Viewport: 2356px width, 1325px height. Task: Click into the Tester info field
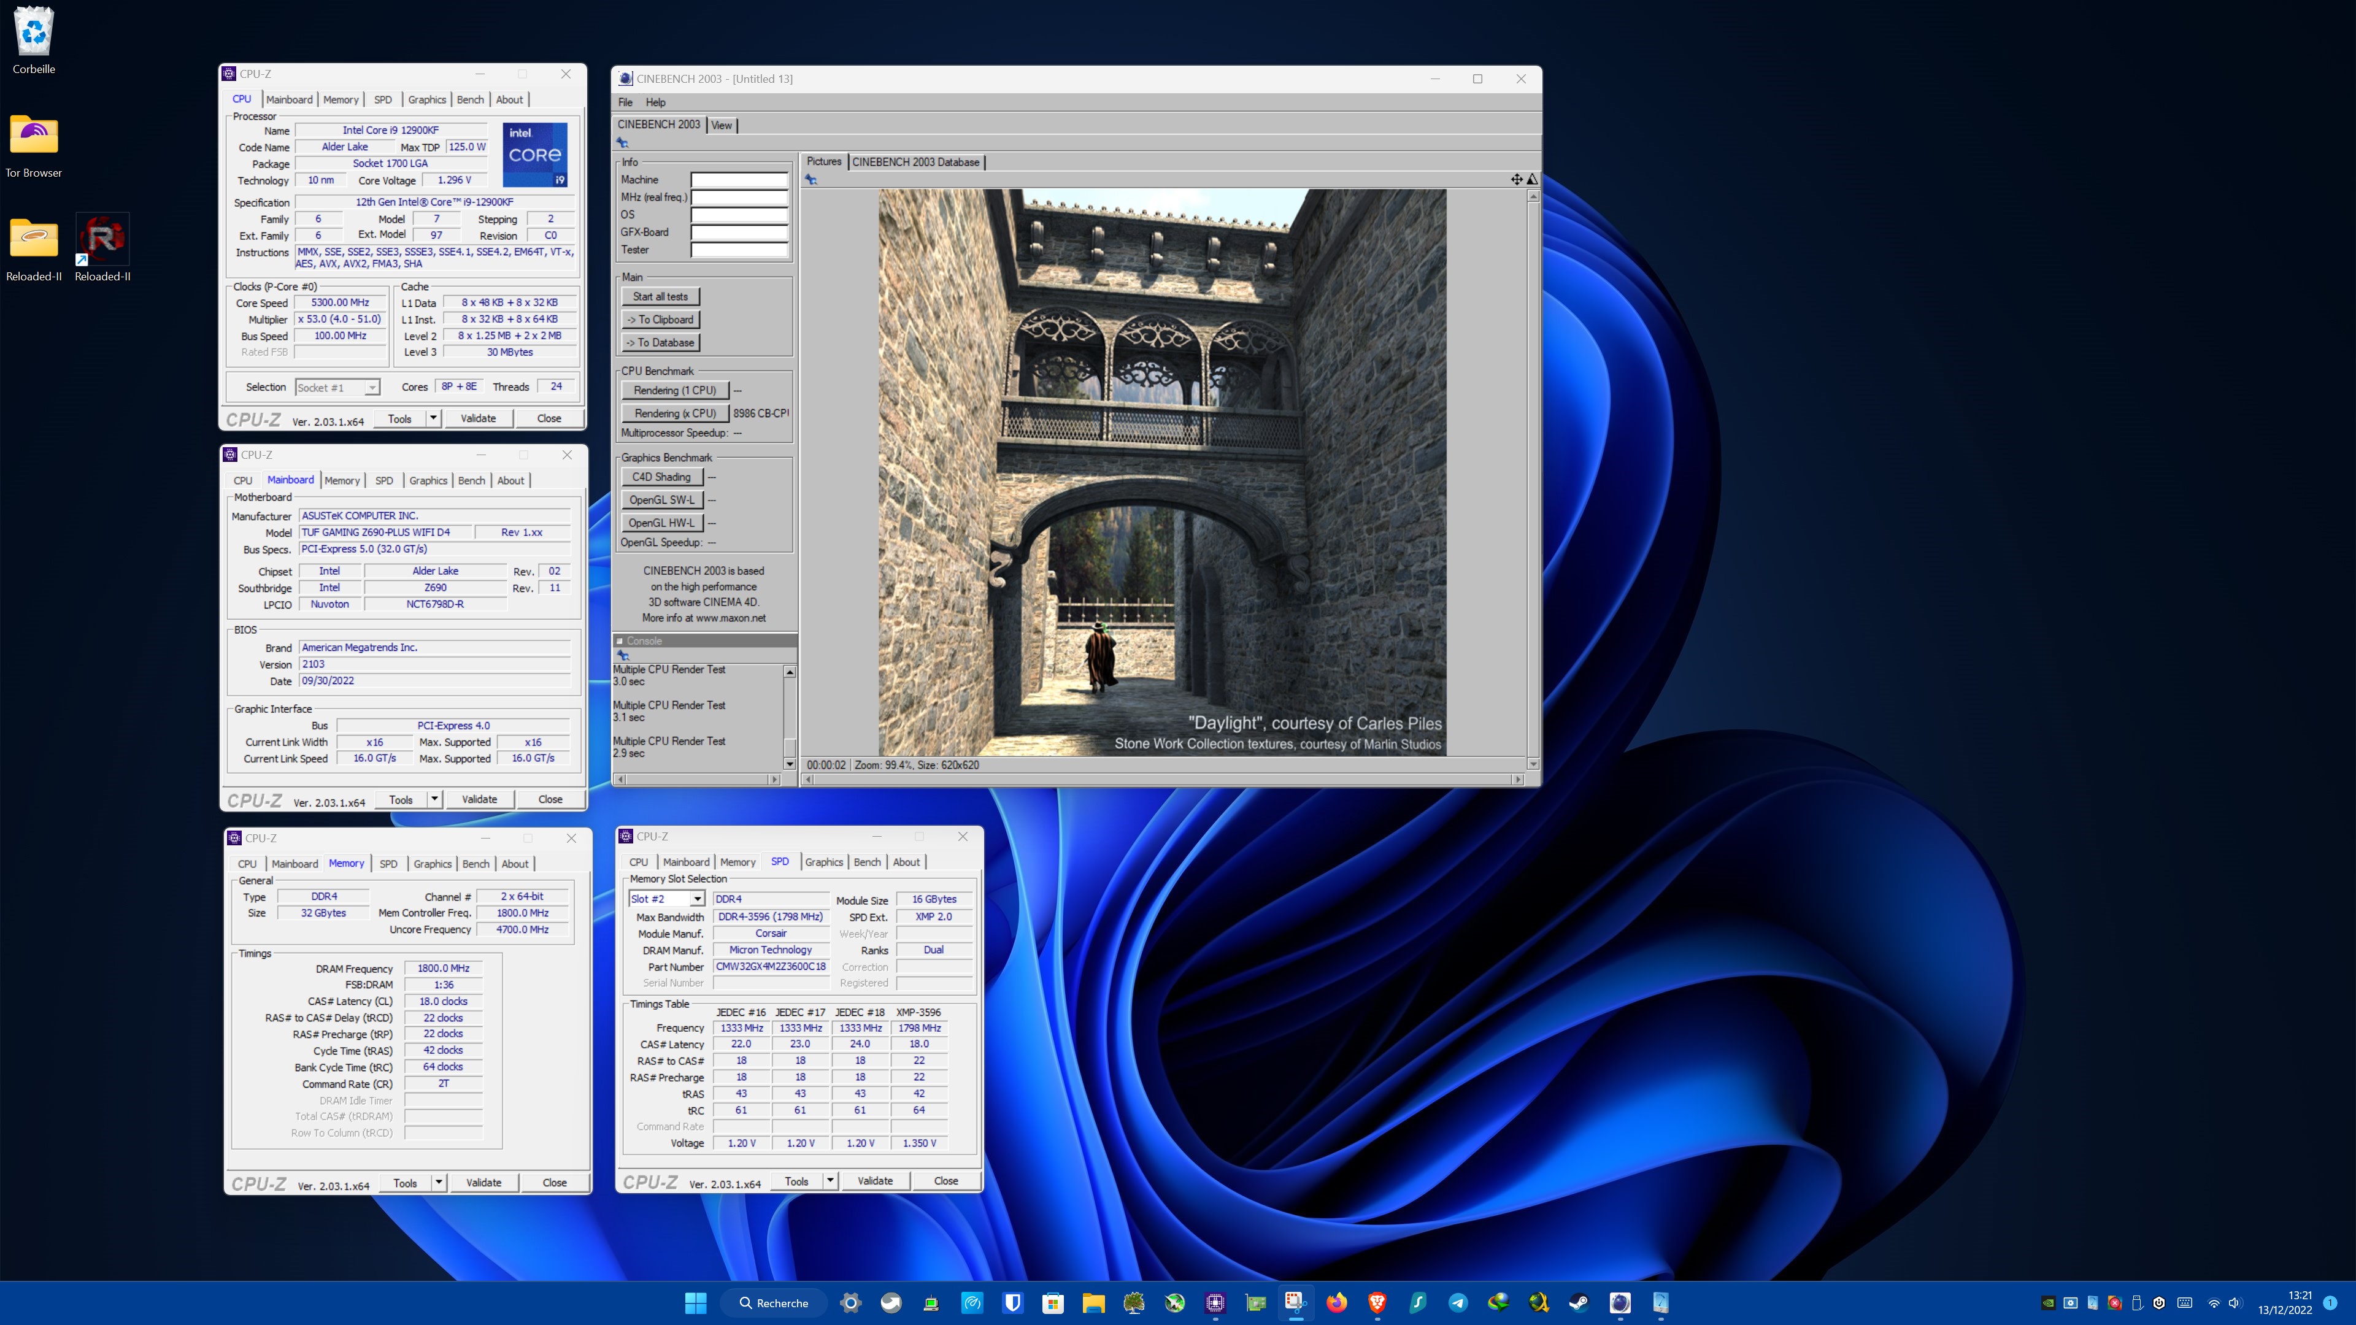pos(739,250)
